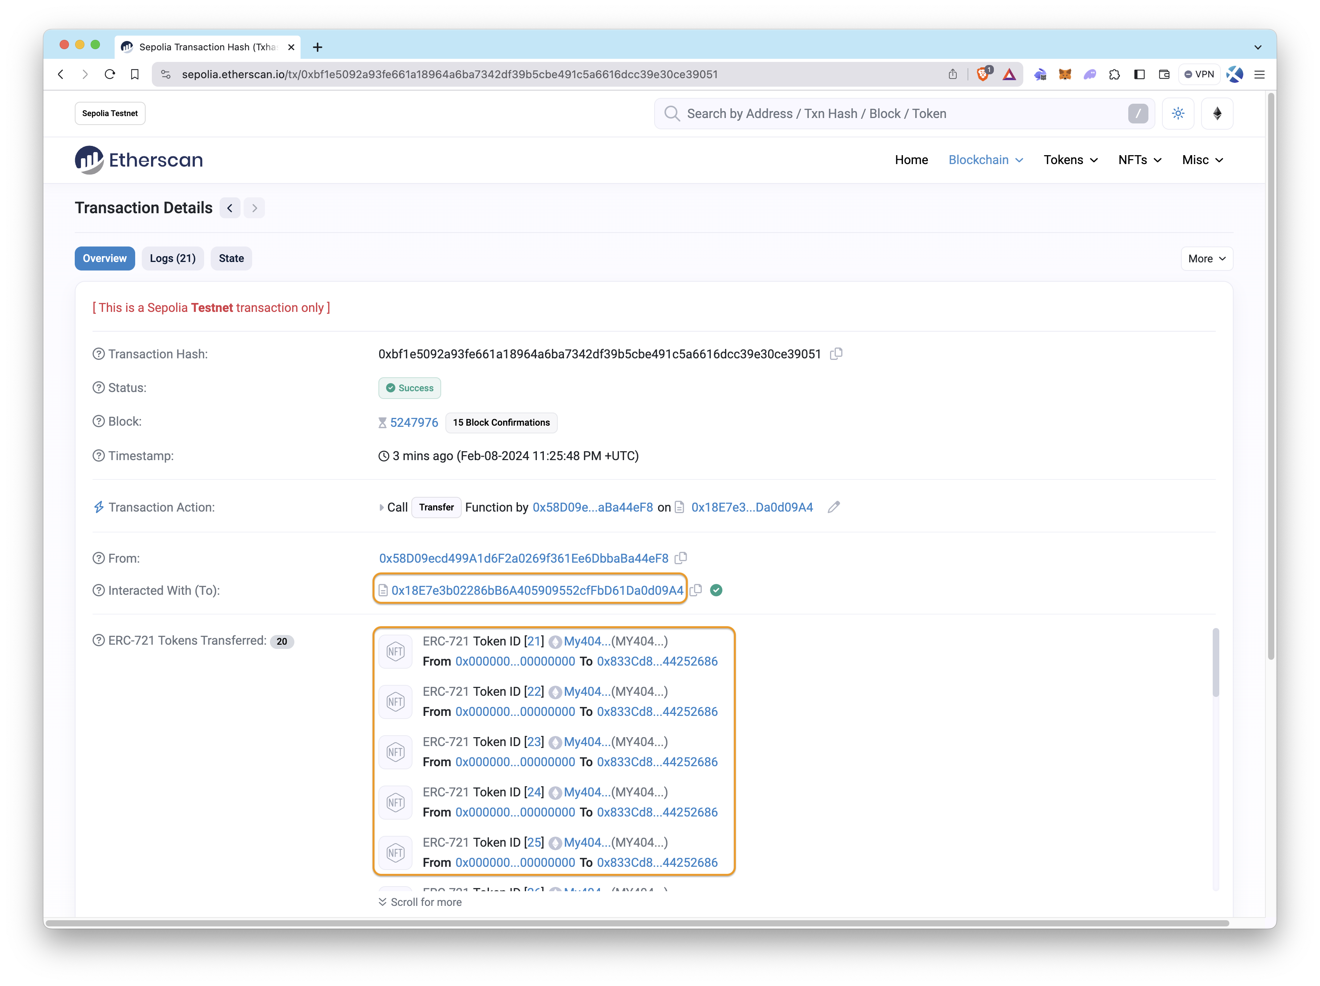Switch to the Logs 21 tab
This screenshot has height=986, width=1320.
pos(172,258)
